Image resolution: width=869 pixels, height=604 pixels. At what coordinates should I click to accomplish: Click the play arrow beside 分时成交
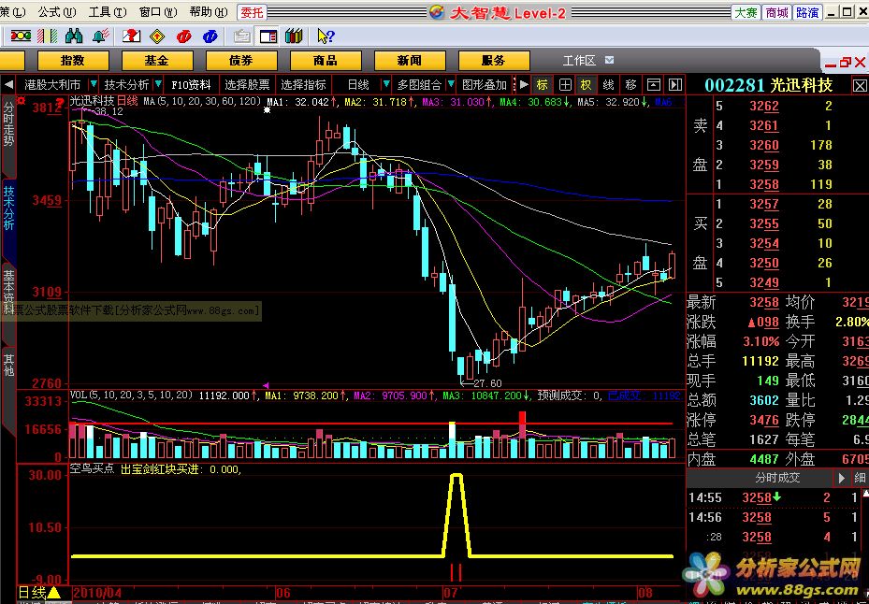[842, 478]
